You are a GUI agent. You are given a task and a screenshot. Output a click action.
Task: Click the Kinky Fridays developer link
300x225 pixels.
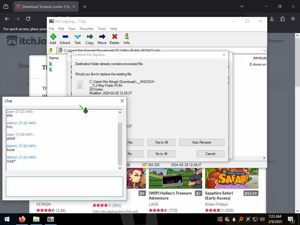[217, 204]
